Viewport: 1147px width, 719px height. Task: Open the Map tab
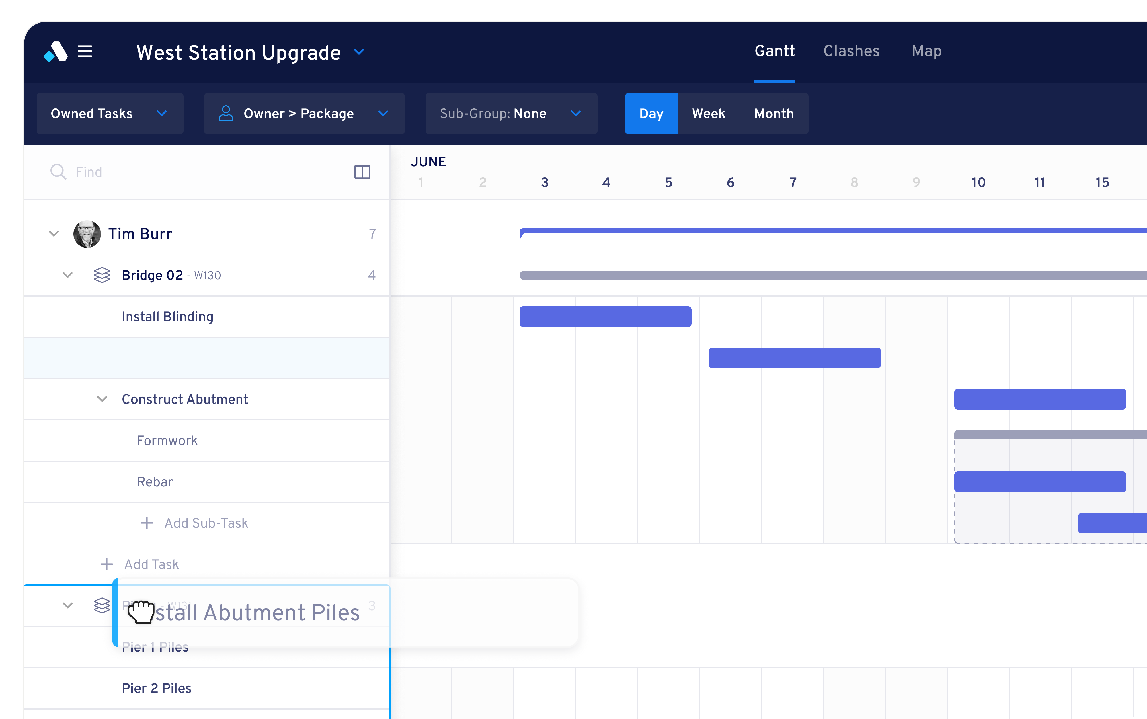tap(926, 51)
